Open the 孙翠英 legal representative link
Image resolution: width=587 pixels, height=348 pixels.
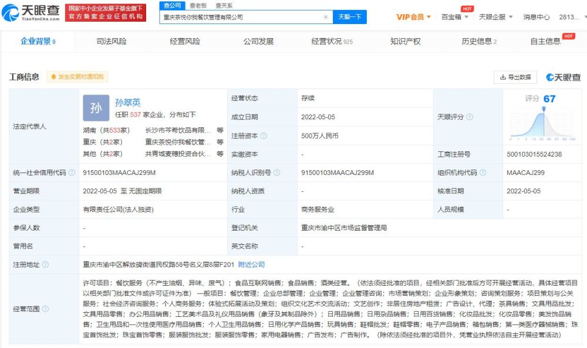(127, 102)
